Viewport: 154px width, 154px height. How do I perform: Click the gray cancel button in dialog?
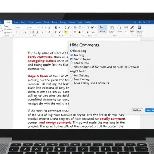click(x=137, y=110)
